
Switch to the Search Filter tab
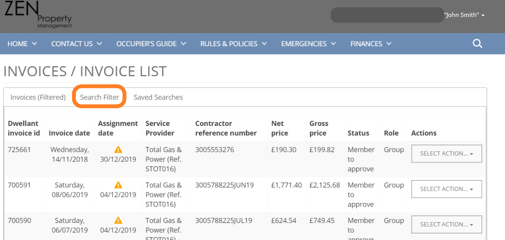coord(99,97)
